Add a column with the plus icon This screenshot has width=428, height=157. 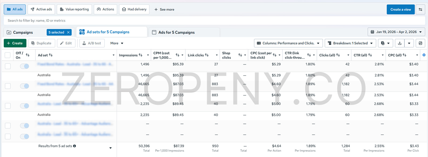[x=424, y=55]
